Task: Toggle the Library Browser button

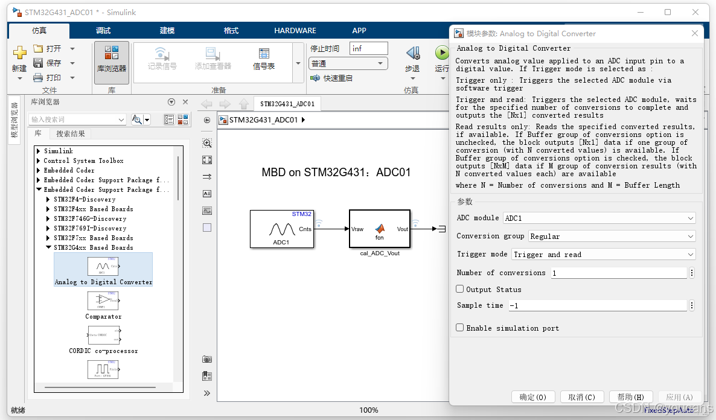Action: point(112,63)
